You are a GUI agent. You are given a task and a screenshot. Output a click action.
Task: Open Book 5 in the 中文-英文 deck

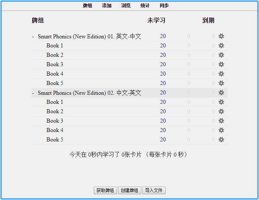coord(55,140)
